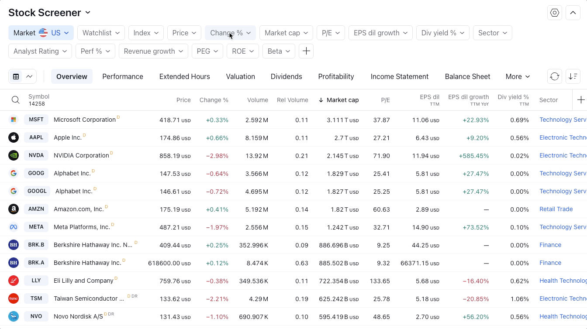This screenshot has width=587, height=329.
Task: Collapse the filter panel with the up-chevron button
Action: (573, 13)
